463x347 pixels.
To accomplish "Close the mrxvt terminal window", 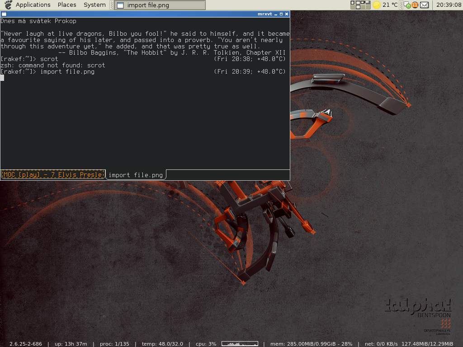I will (286, 14).
